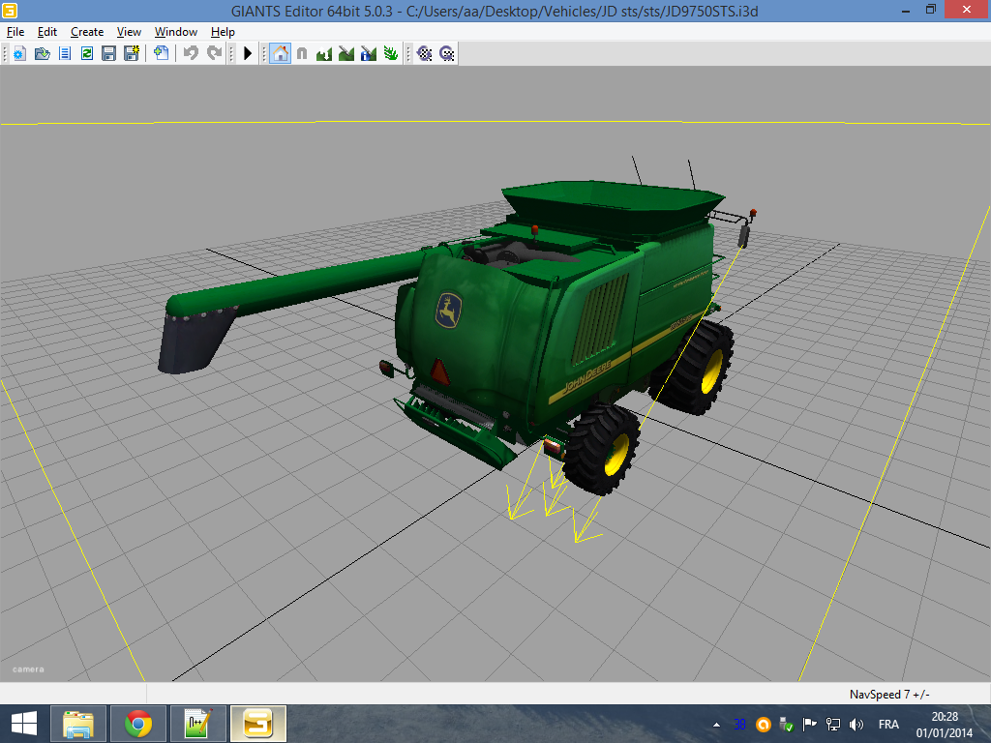Create a new scene with toolbar icon
The image size is (991, 743).
click(x=19, y=54)
